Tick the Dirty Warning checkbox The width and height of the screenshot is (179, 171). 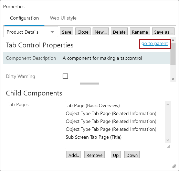[65, 76]
